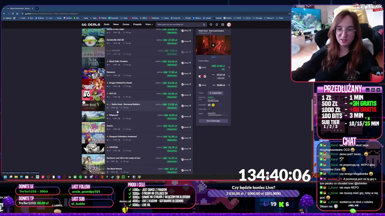Open the News menu item

116,25
